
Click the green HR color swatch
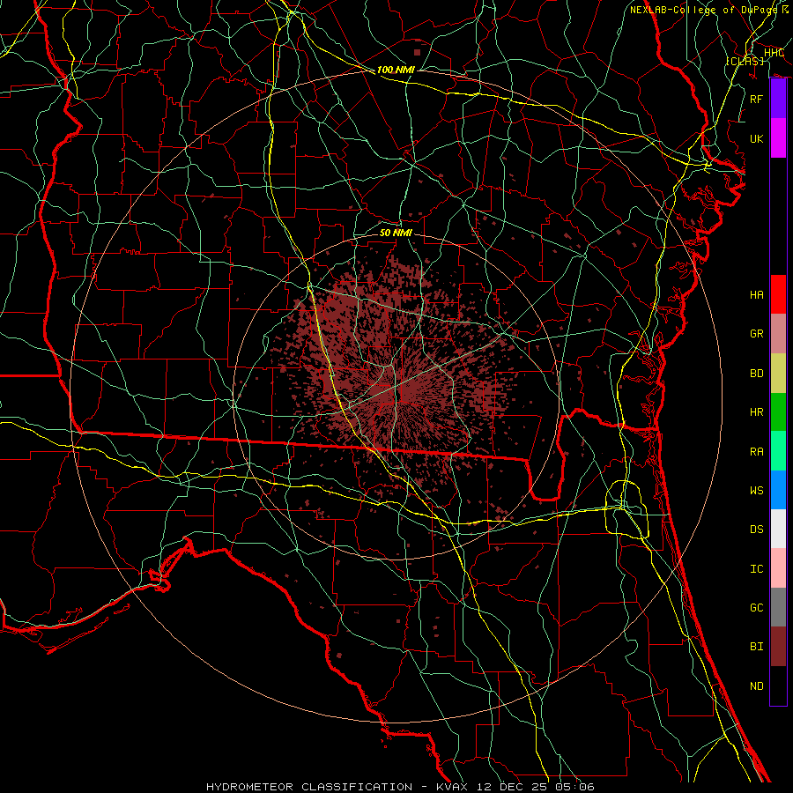pyautogui.click(x=778, y=412)
